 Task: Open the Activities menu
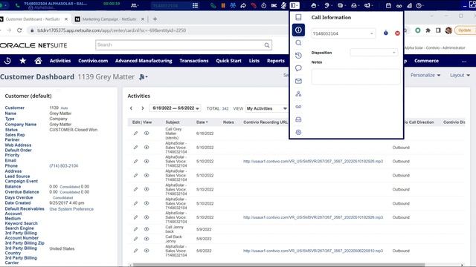(60, 61)
